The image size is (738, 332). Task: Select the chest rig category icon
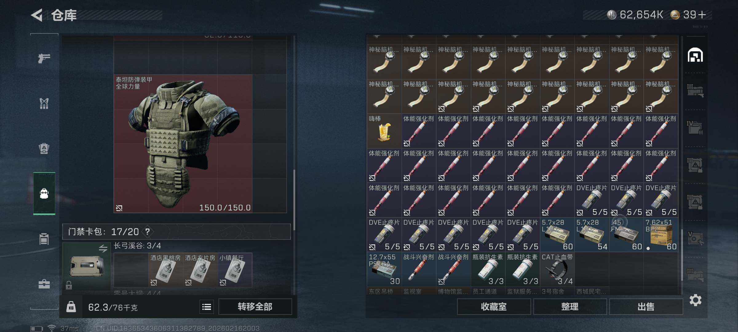[44, 103]
